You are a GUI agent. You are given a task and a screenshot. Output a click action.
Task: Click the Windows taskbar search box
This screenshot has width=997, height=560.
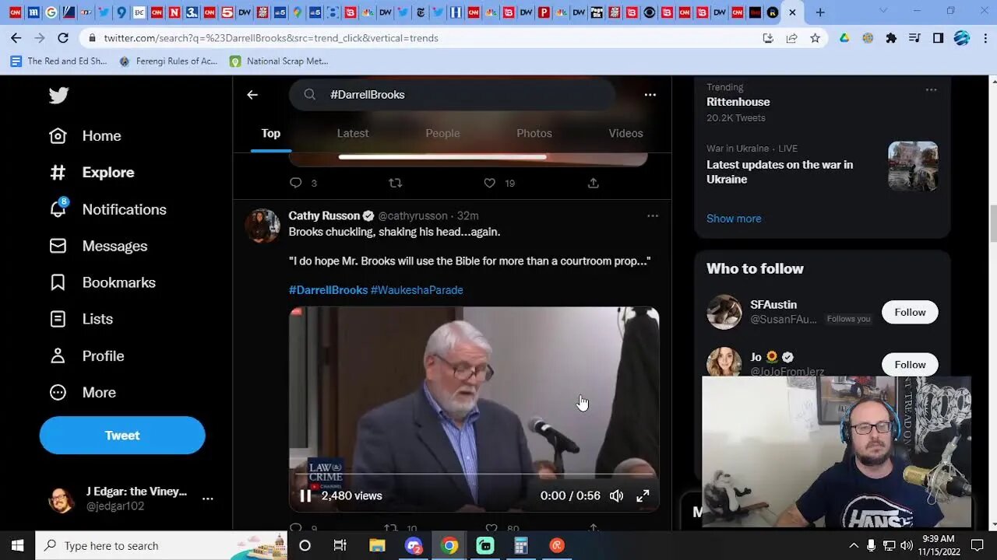point(163,546)
